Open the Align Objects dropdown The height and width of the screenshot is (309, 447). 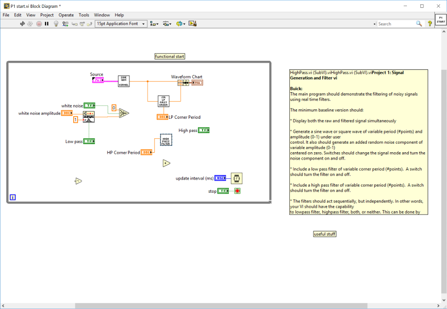coord(154,24)
